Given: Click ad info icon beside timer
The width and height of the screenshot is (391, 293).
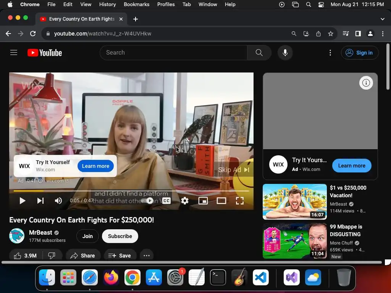Looking at the screenshot, I should [40, 180].
